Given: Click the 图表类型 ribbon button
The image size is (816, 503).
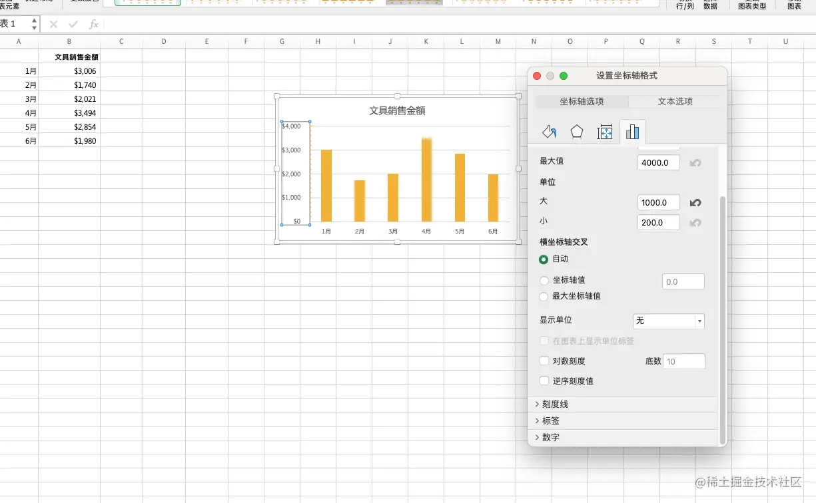Looking at the screenshot, I should [x=752, y=5].
